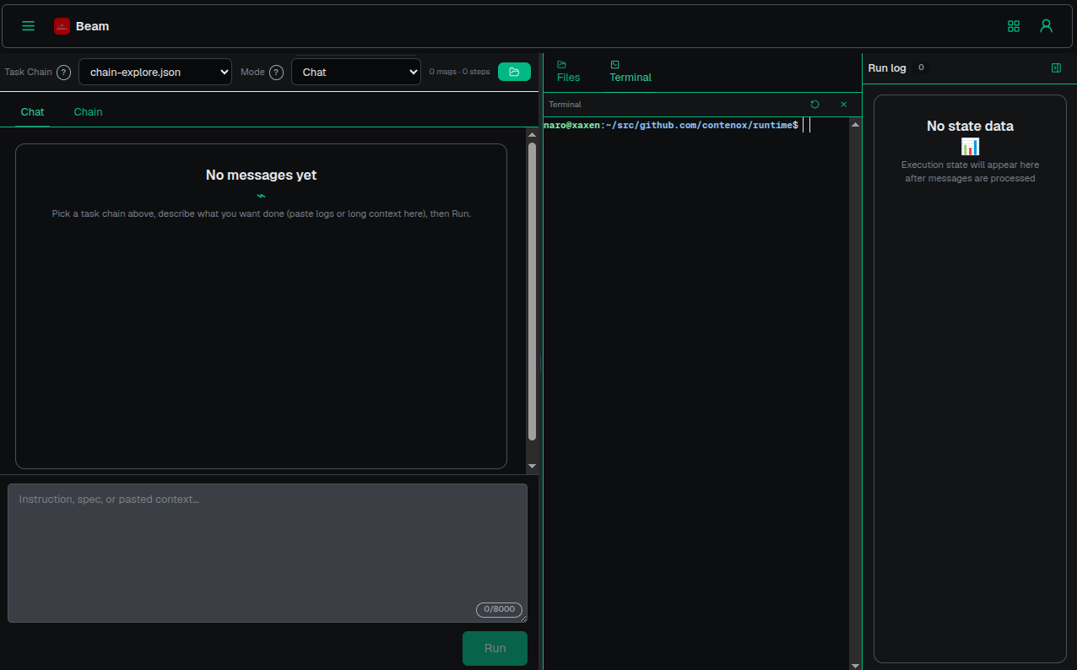Click the red Beam logo icon

point(61,25)
